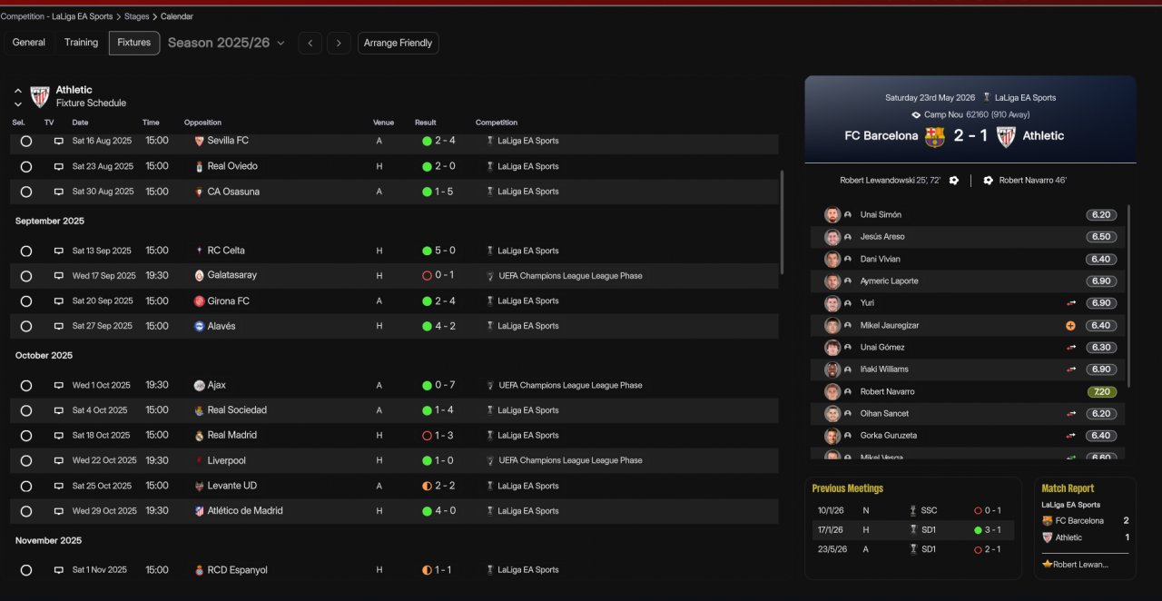1162x601 pixels.
Task: Click Robert Navarro's portrait in lineup
Action: (x=832, y=391)
